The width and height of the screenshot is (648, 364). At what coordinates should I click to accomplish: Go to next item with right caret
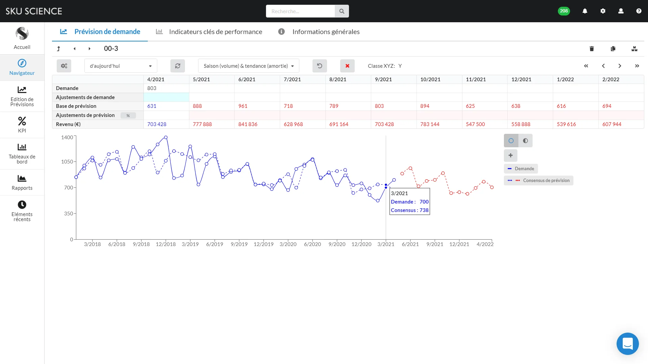[89, 49]
